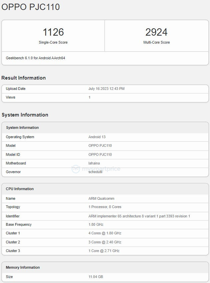Click the CPU Information table header

pyautogui.click(x=20, y=189)
